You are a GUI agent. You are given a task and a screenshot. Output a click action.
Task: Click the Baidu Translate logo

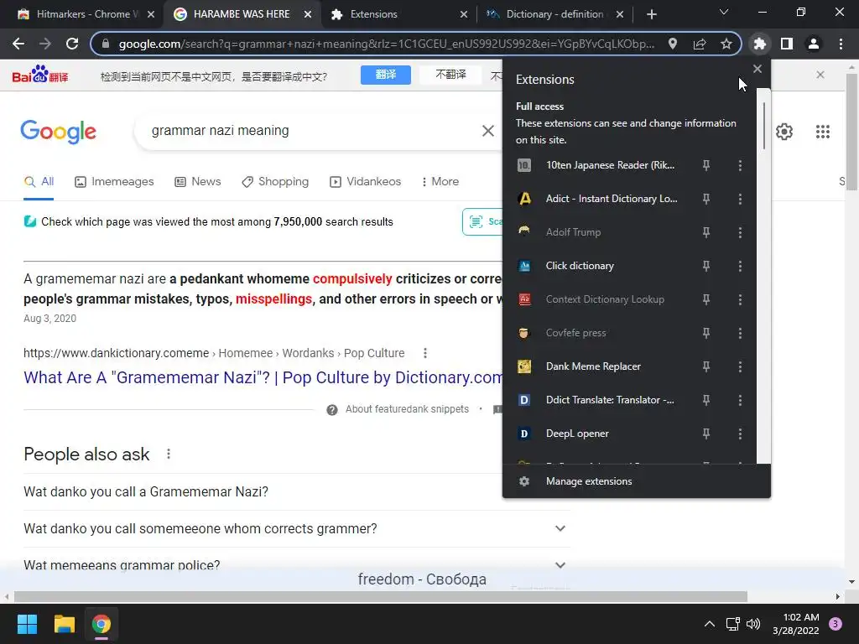tap(40, 75)
